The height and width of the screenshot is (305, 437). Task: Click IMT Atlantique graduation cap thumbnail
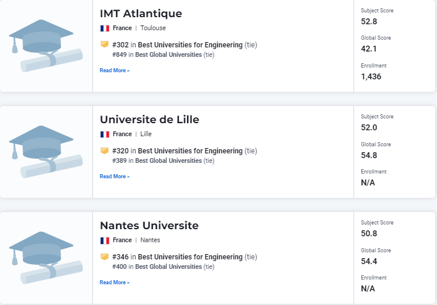45,45
